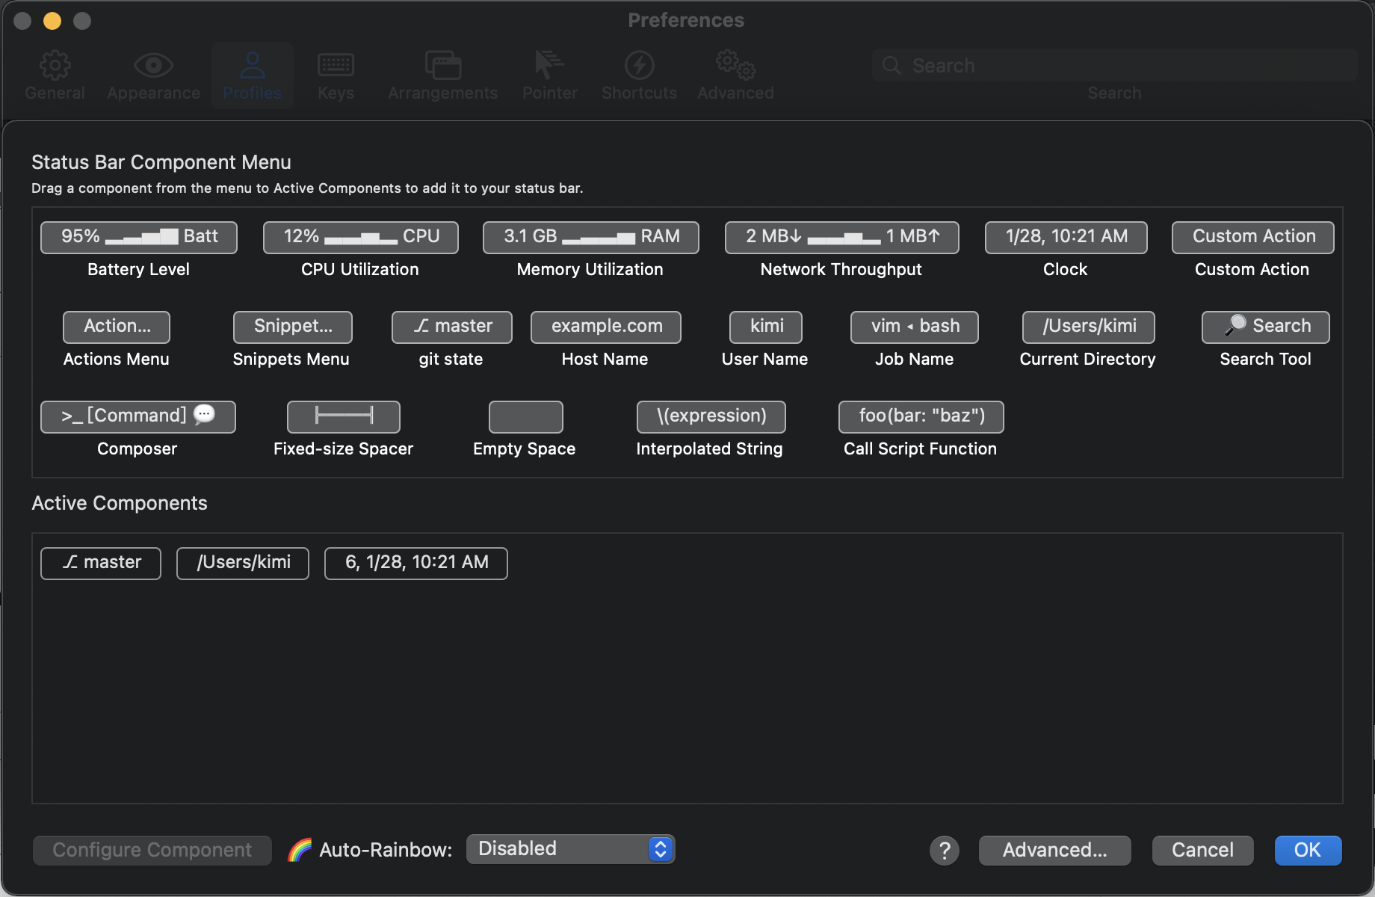Switch to the Keys preferences tab

(x=336, y=74)
